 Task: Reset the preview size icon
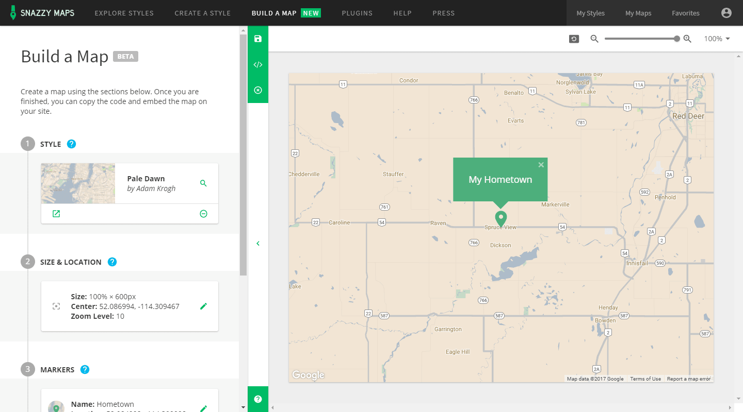tap(574, 39)
